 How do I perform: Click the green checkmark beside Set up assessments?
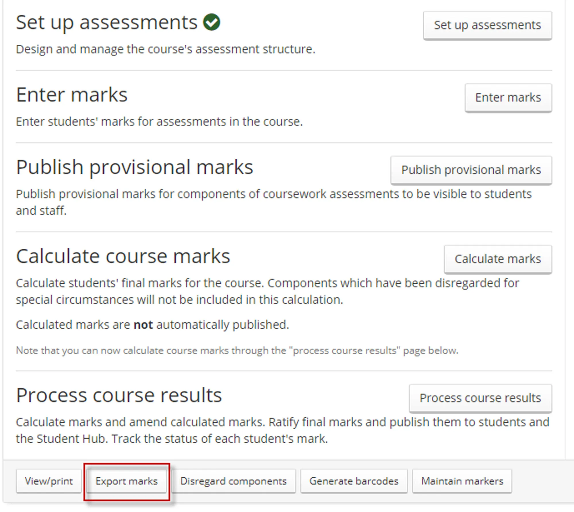pyautogui.click(x=212, y=22)
